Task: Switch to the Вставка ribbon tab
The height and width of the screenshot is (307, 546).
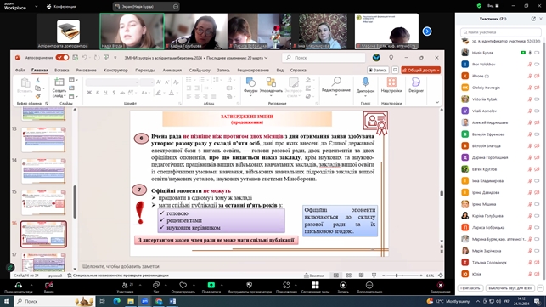Action: 62,70
